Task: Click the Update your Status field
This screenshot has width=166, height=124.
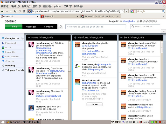Action: tap(96, 27)
